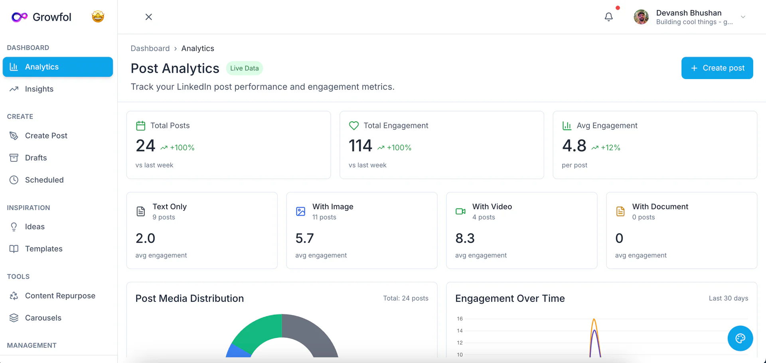Open the Carousels layers icon

(x=14, y=317)
